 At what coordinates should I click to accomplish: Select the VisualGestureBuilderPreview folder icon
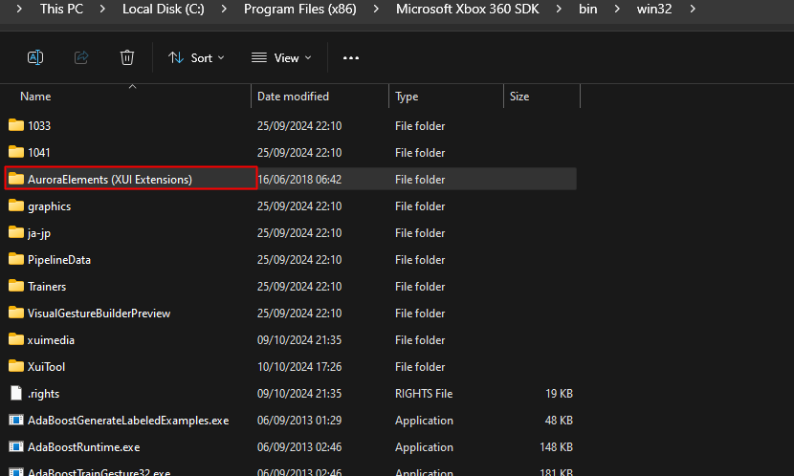pyautogui.click(x=16, y=313)
